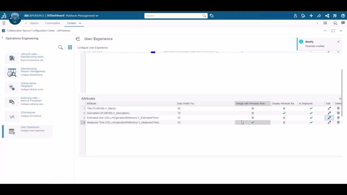
Task: Toggle Merge with Previous Row for Measured Time
Action: pyautogui.click(x=253, y=122)
